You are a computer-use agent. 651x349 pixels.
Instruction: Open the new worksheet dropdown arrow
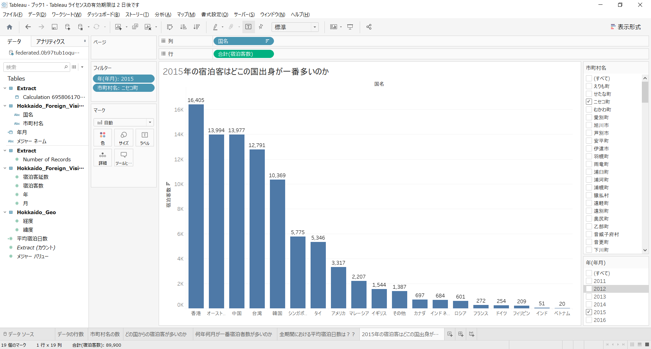click(126, 27)
